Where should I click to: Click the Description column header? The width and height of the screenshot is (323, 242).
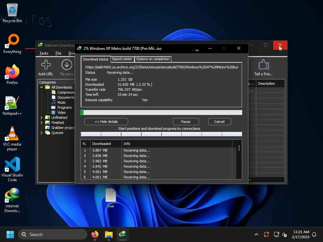pyautogui.click(x=271, y=84)
